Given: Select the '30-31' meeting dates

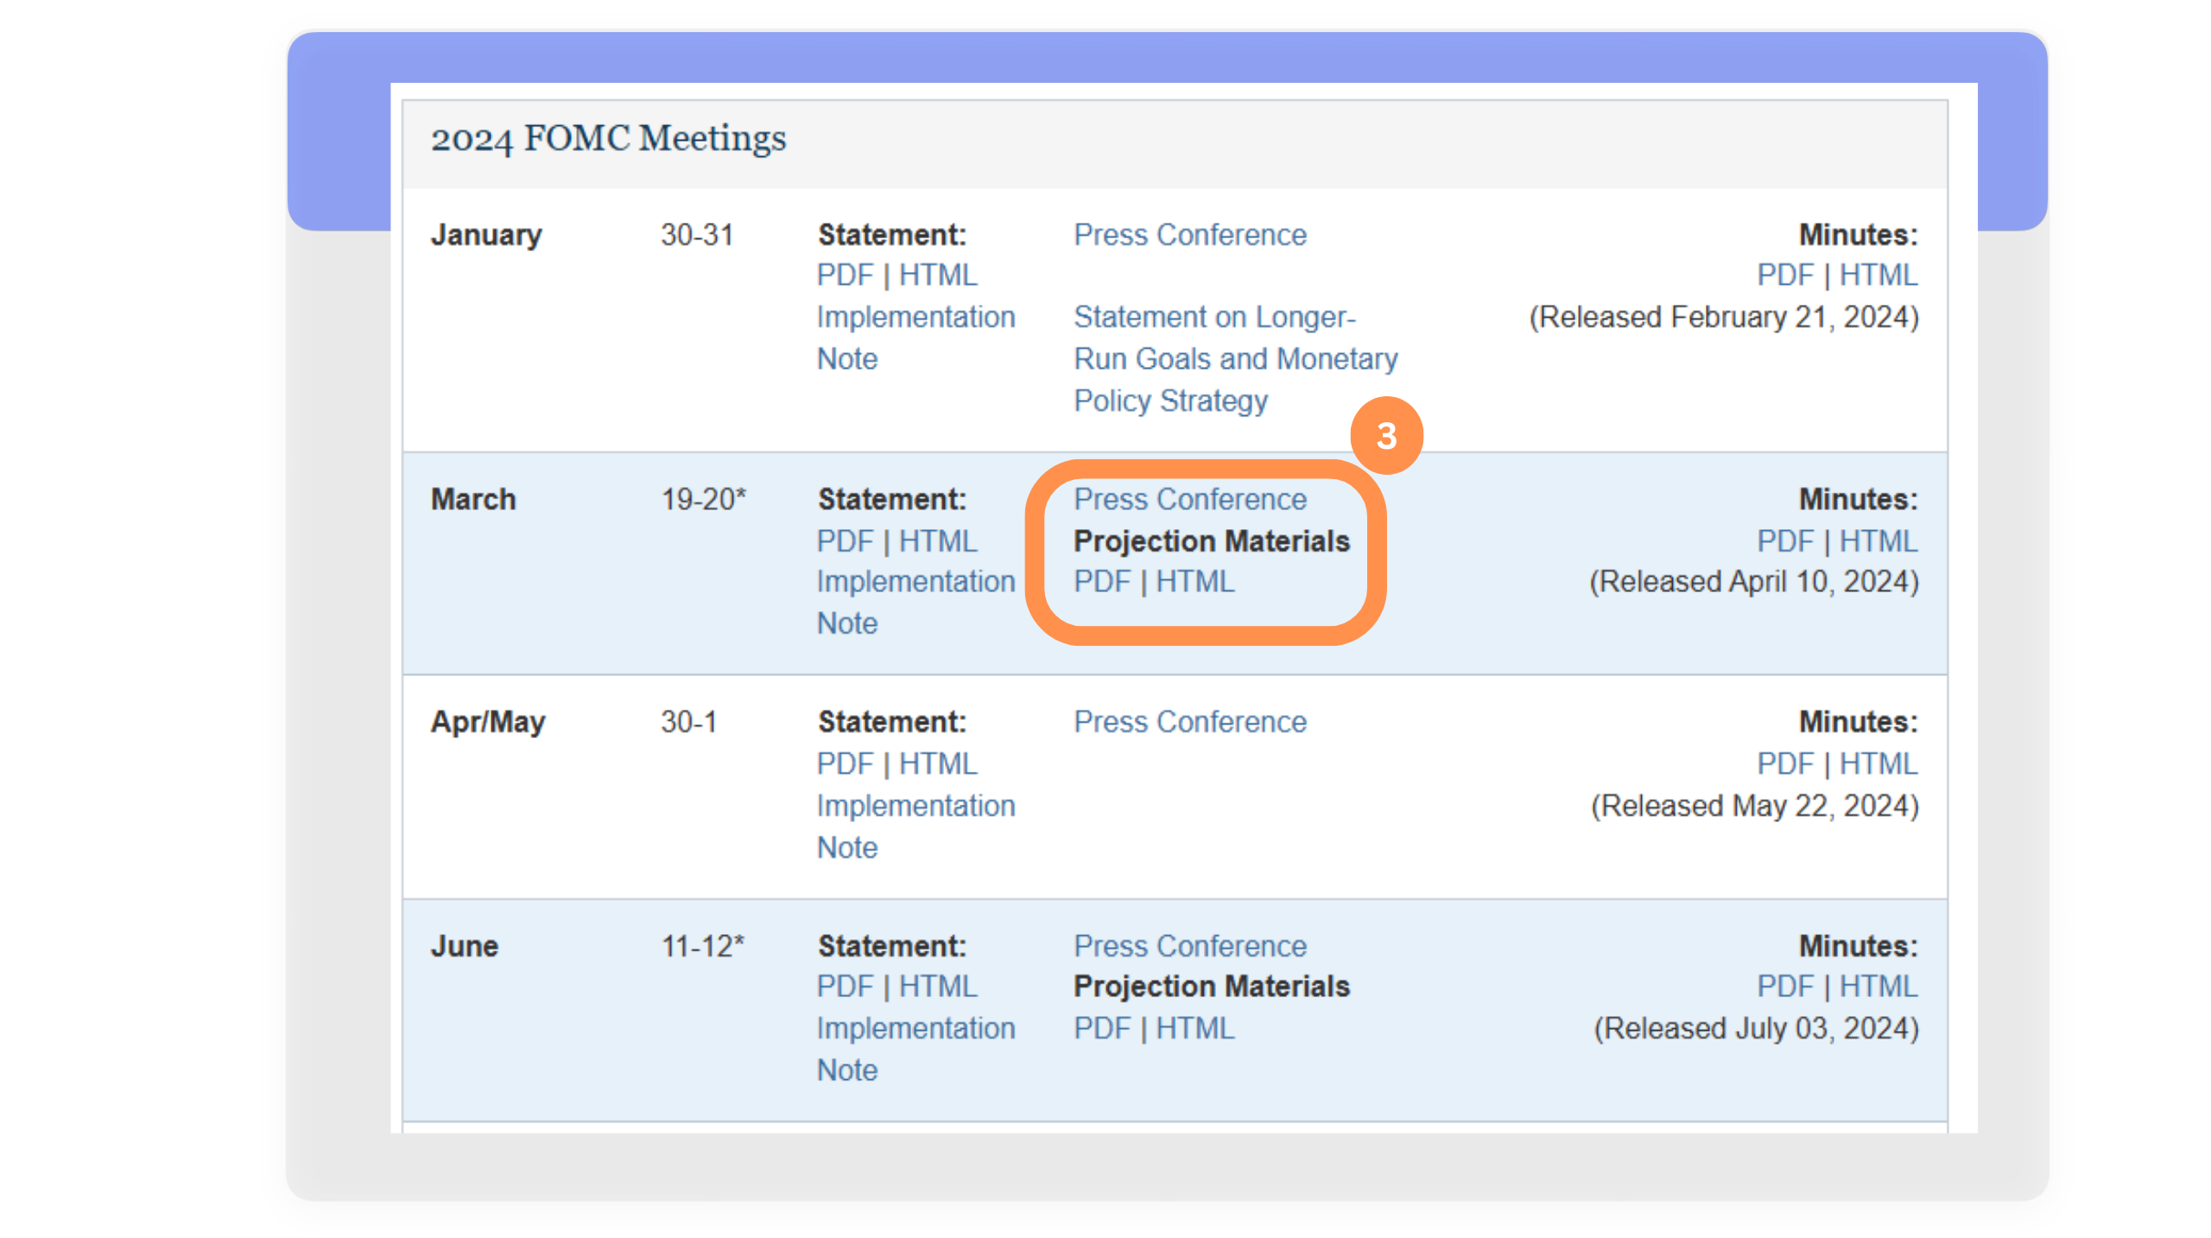Looking at the screenshot, I should click(697, 235).
